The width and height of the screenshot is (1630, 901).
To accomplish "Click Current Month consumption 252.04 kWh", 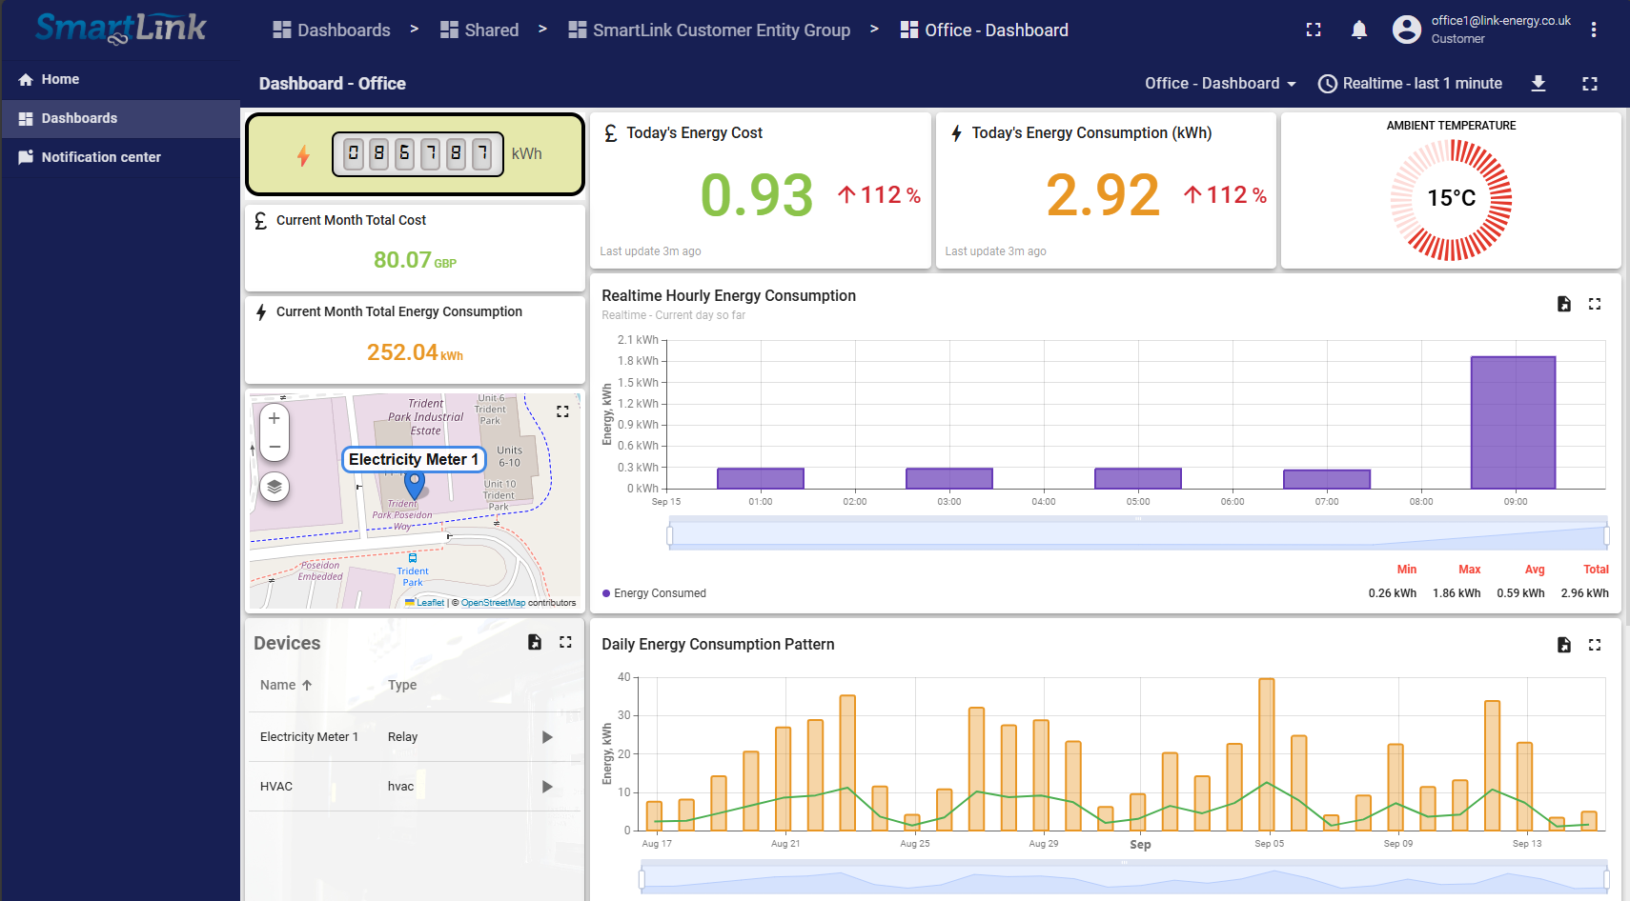I will tap(415, 352).
